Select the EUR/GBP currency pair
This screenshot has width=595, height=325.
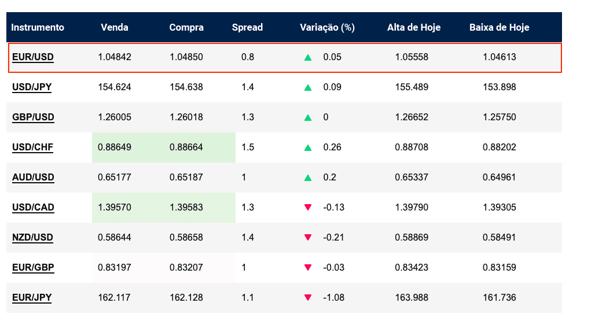tap(33, 268)
